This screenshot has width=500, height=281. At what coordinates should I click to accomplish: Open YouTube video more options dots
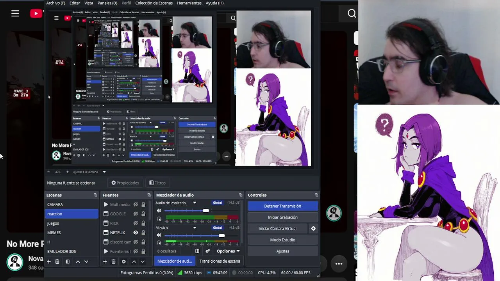point(339,264)
